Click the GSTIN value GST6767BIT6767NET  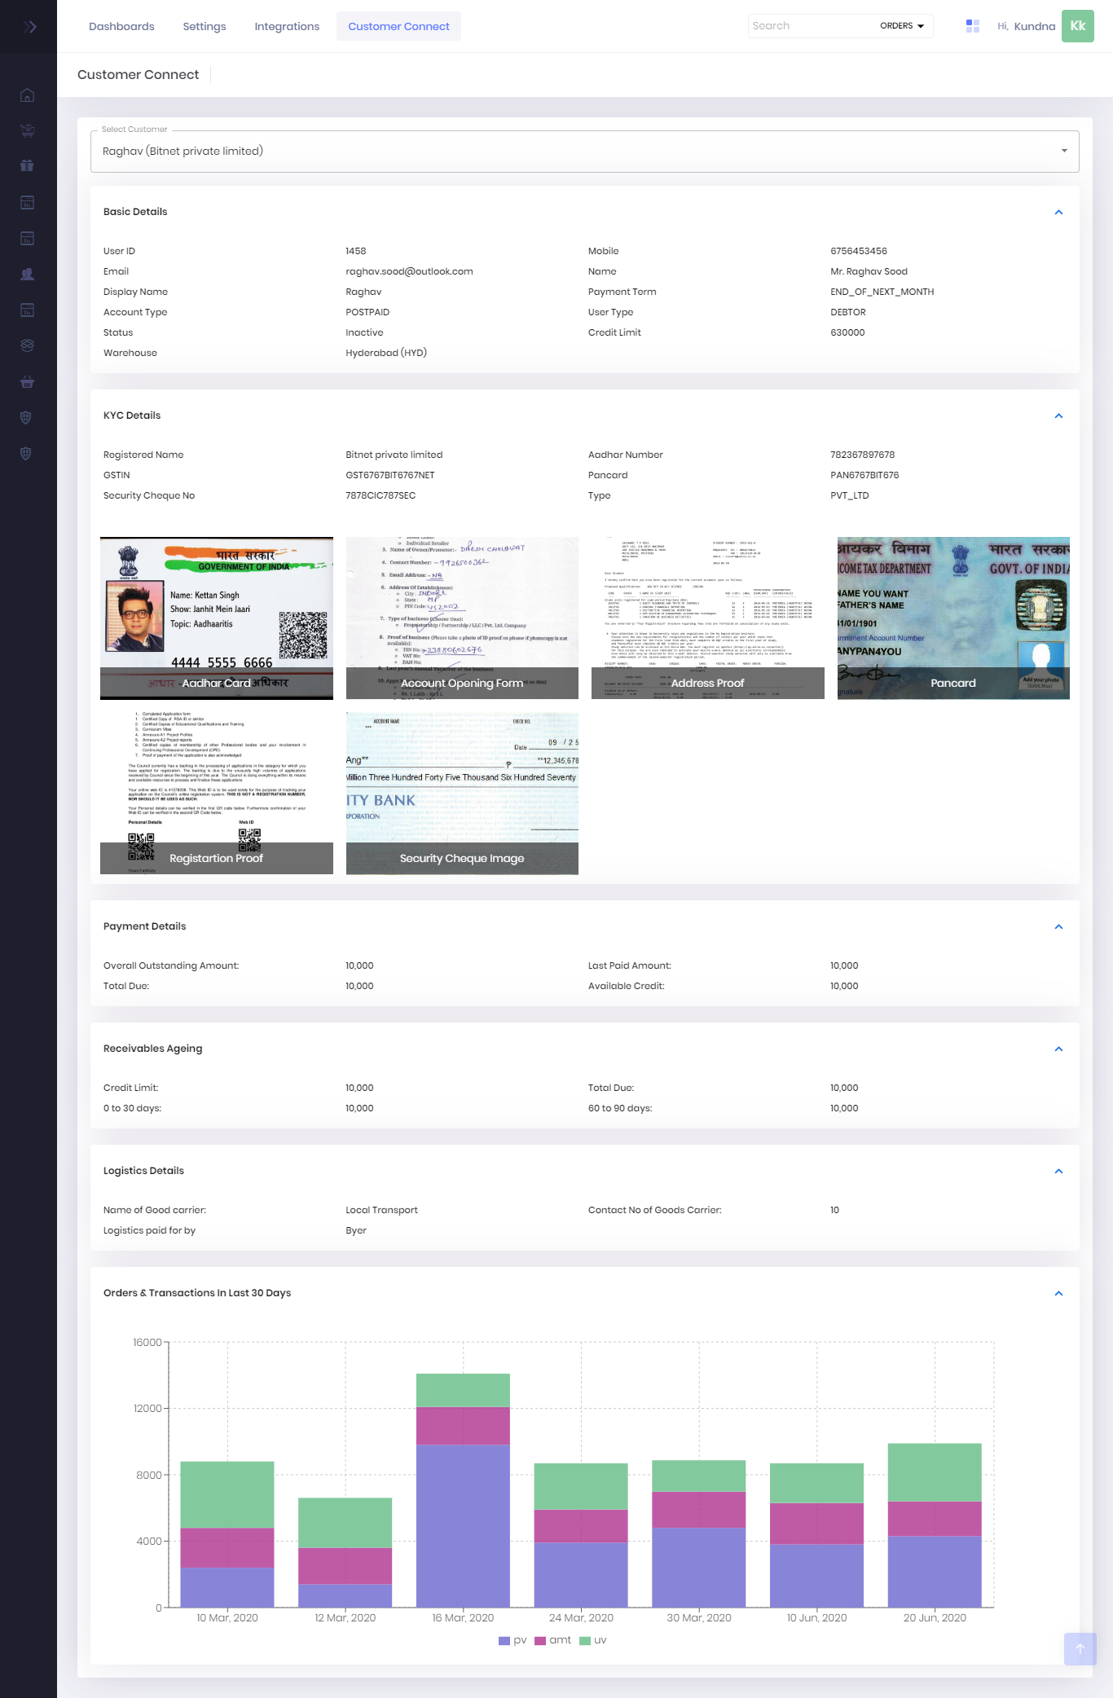point(390,475)
